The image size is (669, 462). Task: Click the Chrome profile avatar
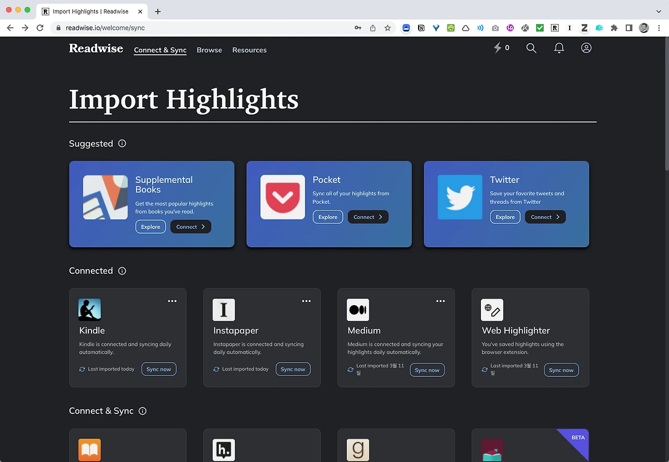644,28
